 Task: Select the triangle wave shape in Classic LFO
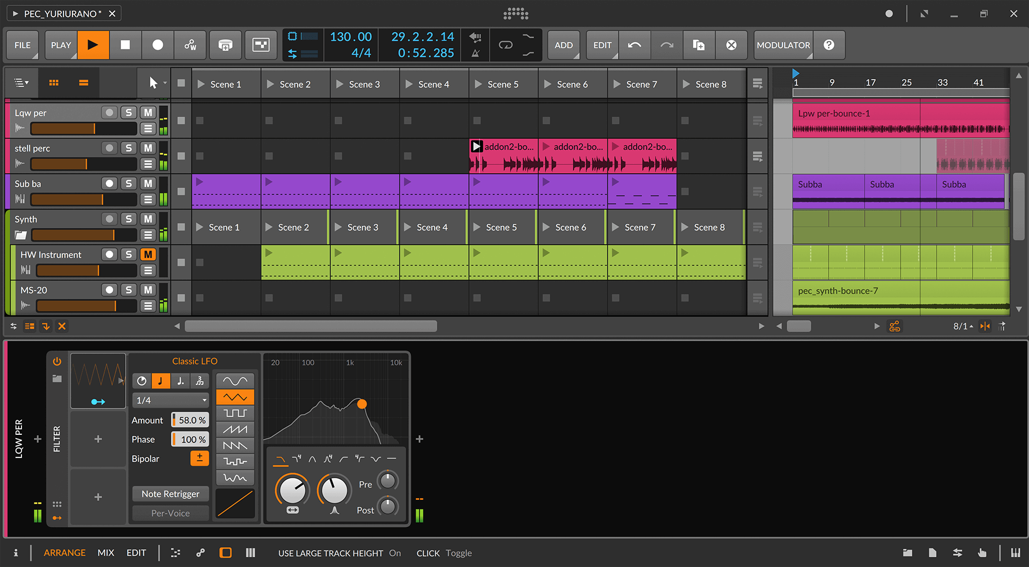[235, 397]
